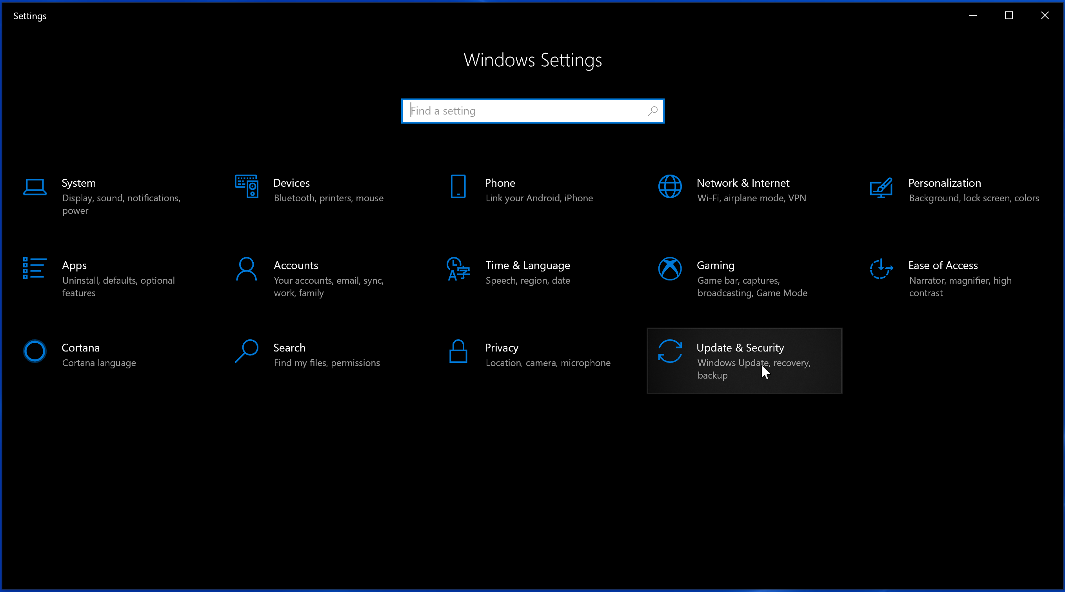Viewport: 1065px width, 592px height.
Task: Open the Update & Security tile
Action: tap(744, 361)
